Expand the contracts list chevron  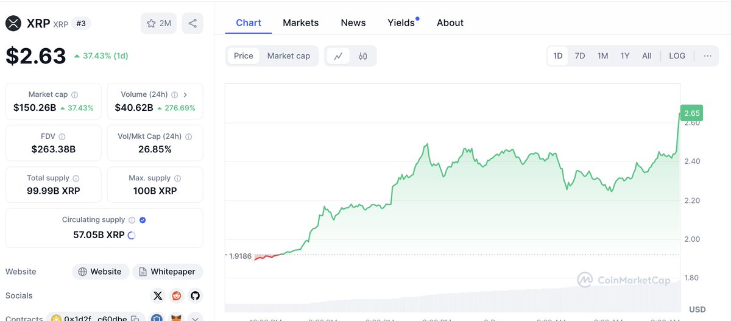click(195, 317)
